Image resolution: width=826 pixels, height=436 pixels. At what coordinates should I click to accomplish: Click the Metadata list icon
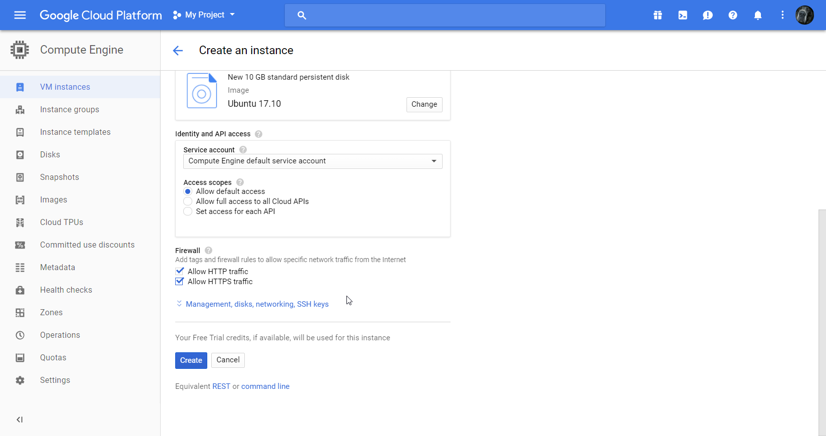(x=20, y=268)
